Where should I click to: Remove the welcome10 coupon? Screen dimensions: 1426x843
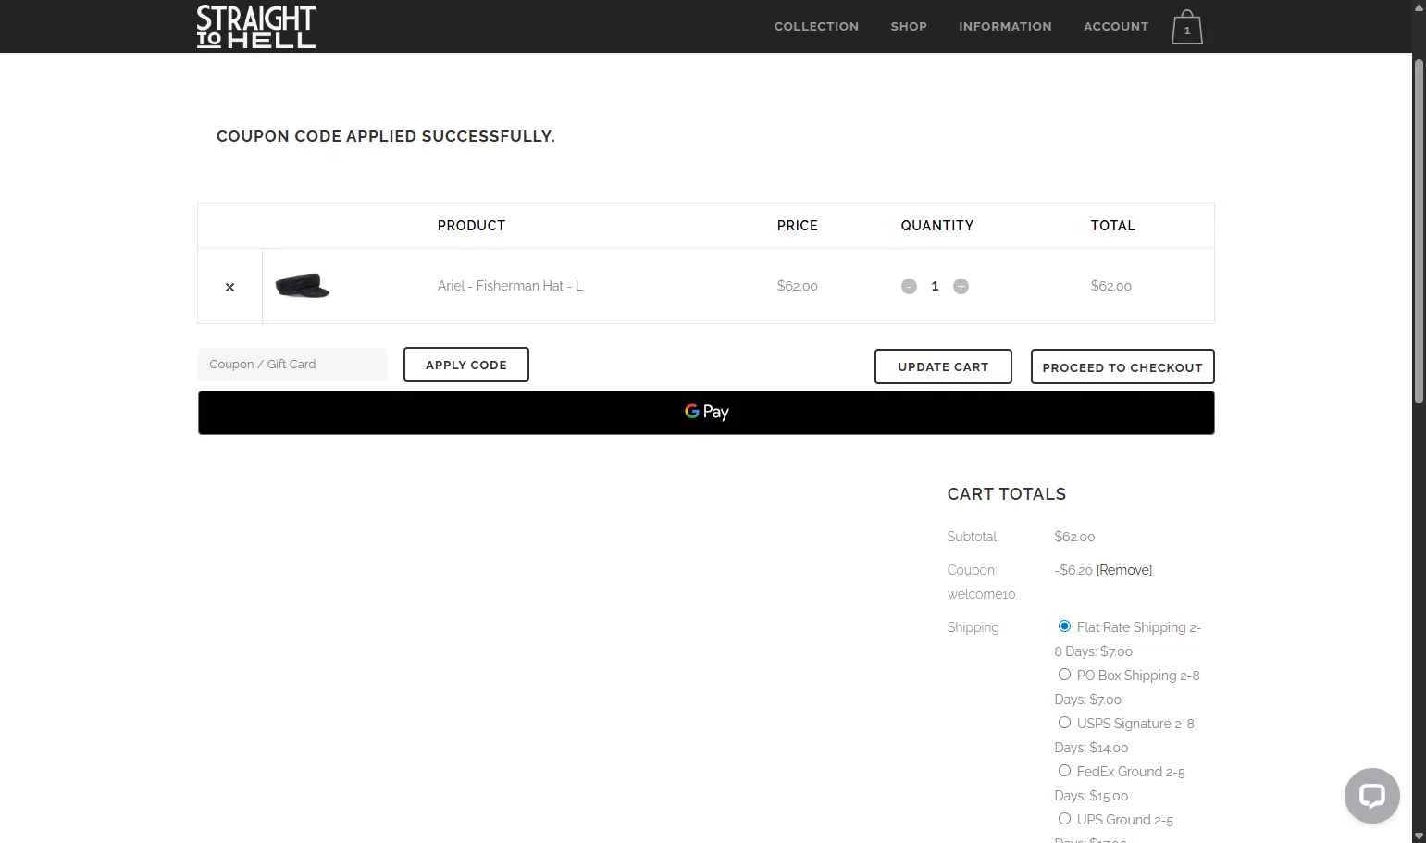[x=1124, y=570]
